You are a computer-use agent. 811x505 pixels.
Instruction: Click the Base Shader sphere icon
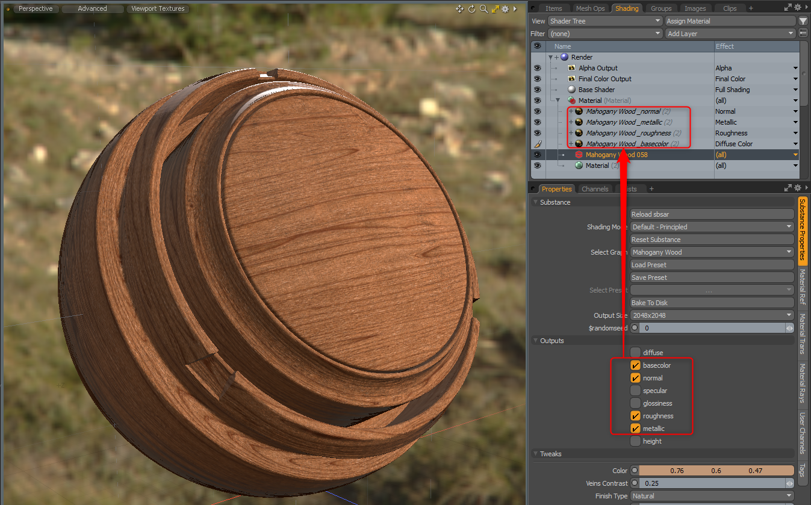coord(572,90)
